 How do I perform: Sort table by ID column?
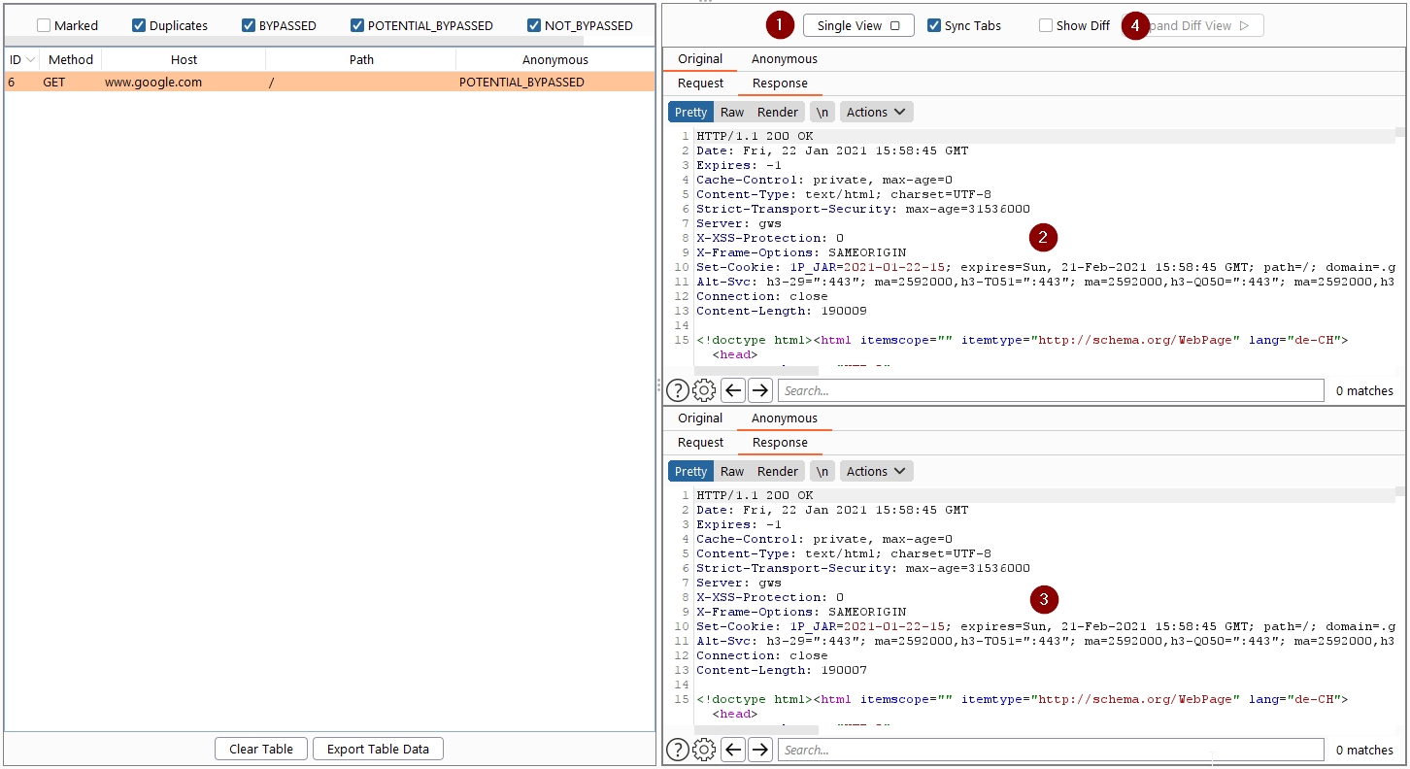point(21,59)
